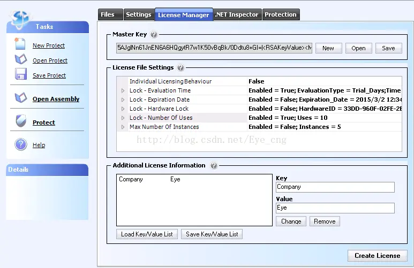
Task: Click the Save Project link
Action: point(49,75)
